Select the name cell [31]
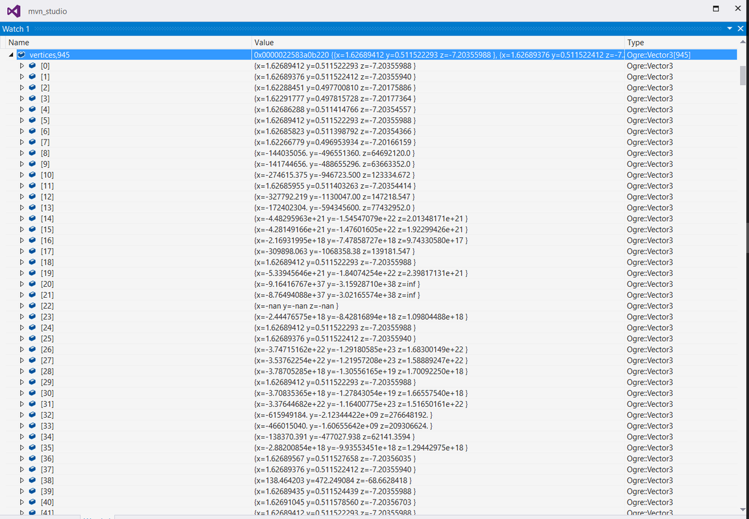The width and height of the screenshot is (749, 519). click(47, 404)
